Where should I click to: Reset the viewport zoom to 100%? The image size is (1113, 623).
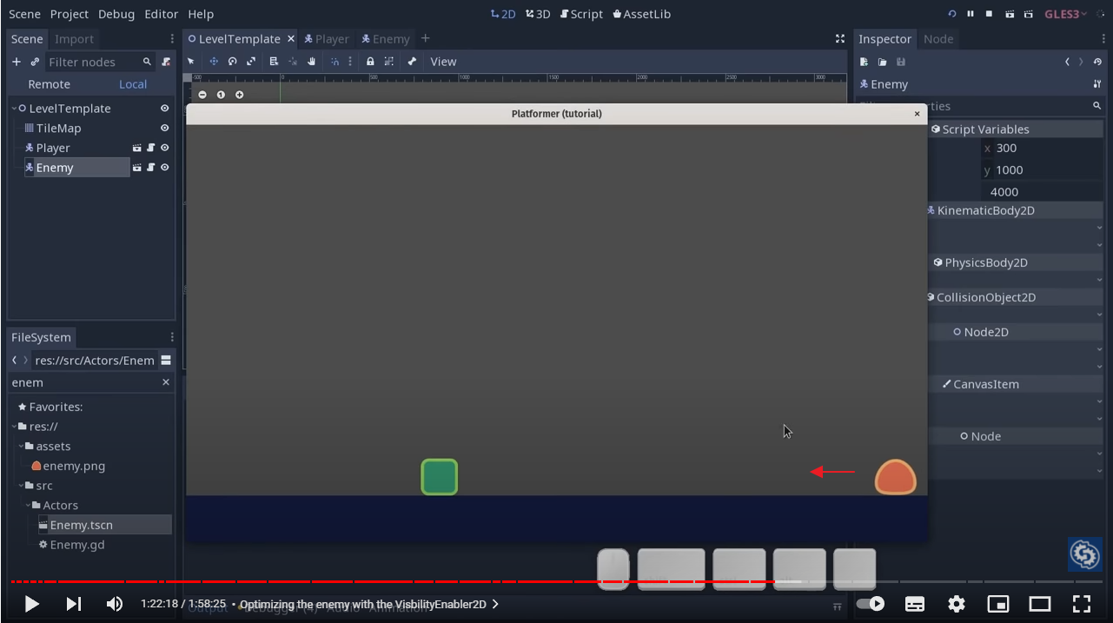coord(221,95)
